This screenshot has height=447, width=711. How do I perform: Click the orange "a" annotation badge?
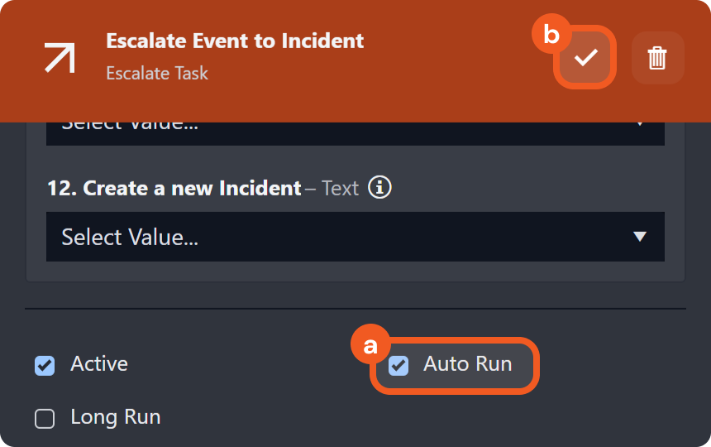(x=370, y=345)
